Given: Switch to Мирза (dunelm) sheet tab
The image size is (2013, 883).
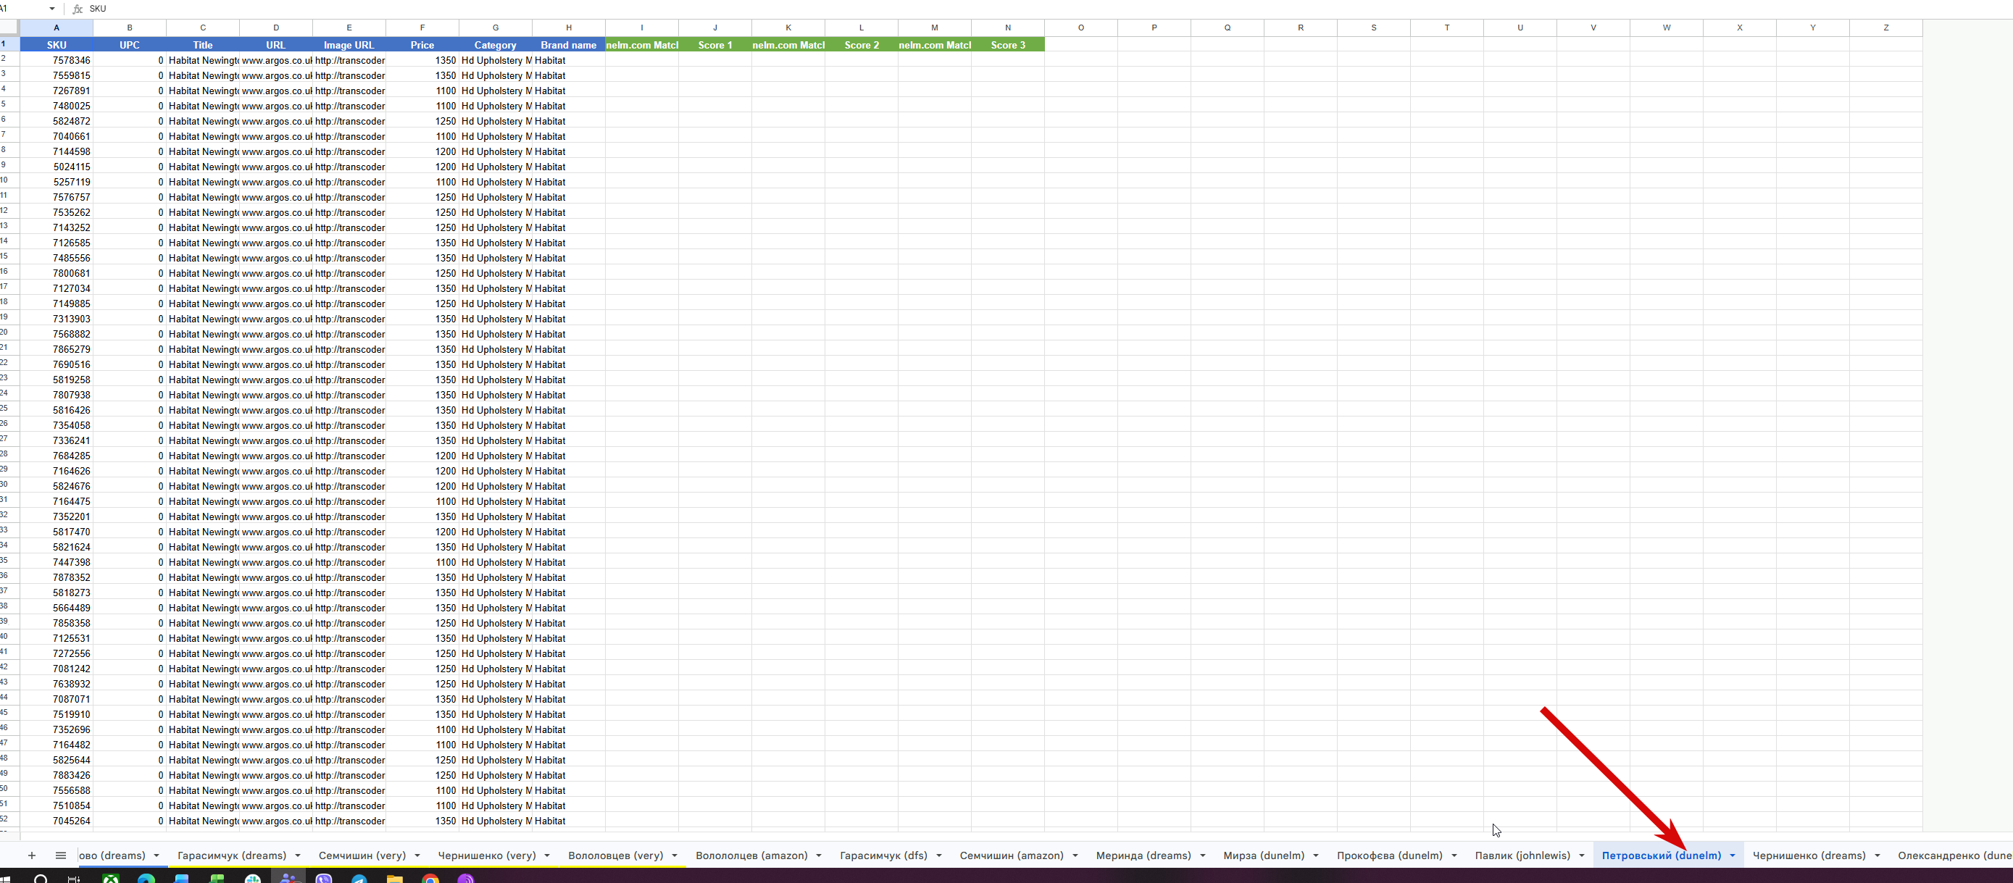Looking at the screenshot, I should (1264, 855).
